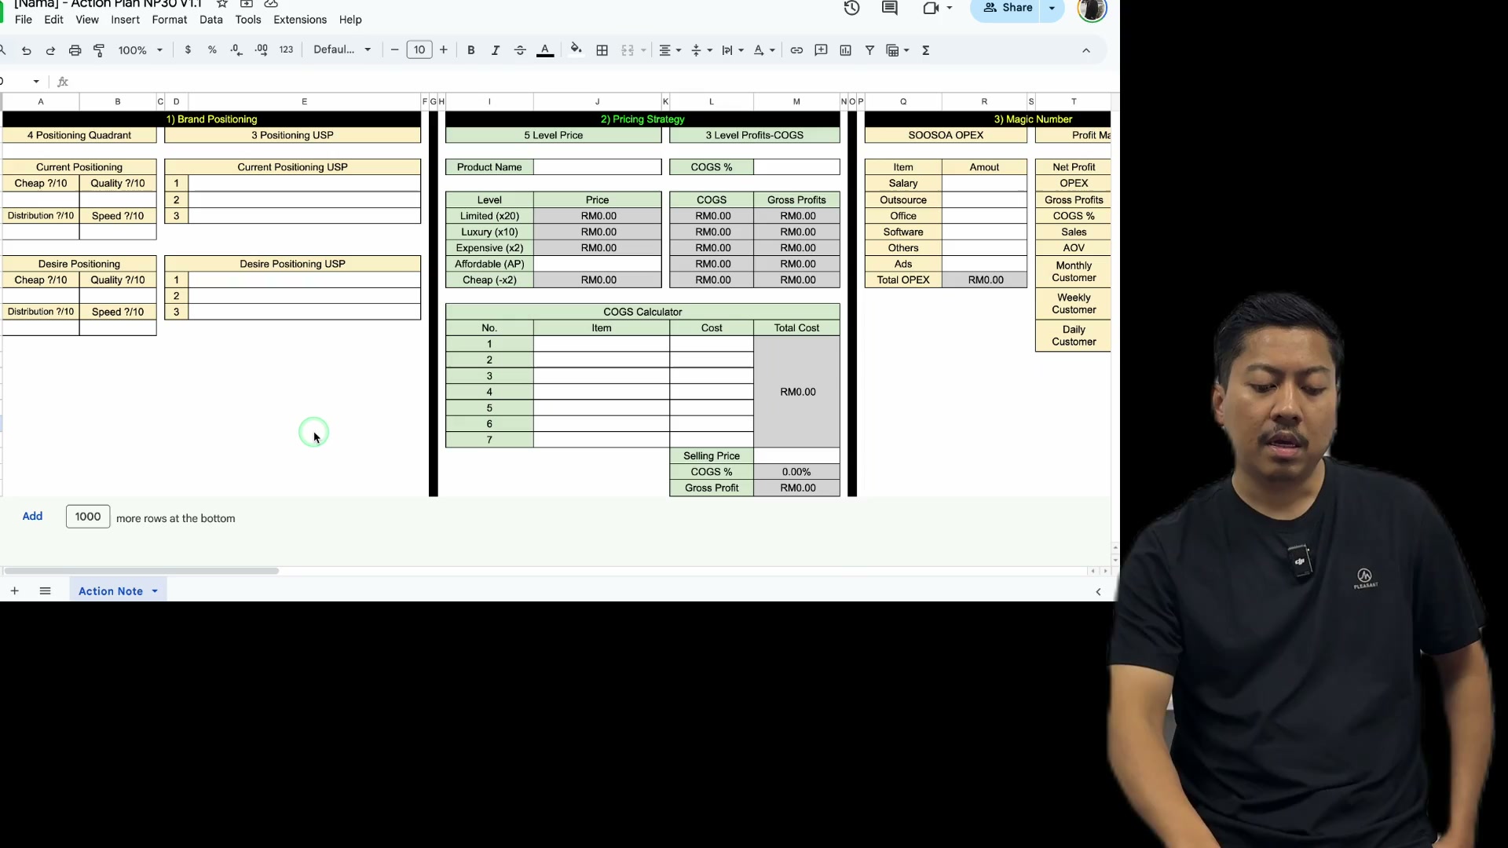Open the Default font dropdown
Image resolution: width=1508 pixels, height=848 pixels.
[342, 49]
